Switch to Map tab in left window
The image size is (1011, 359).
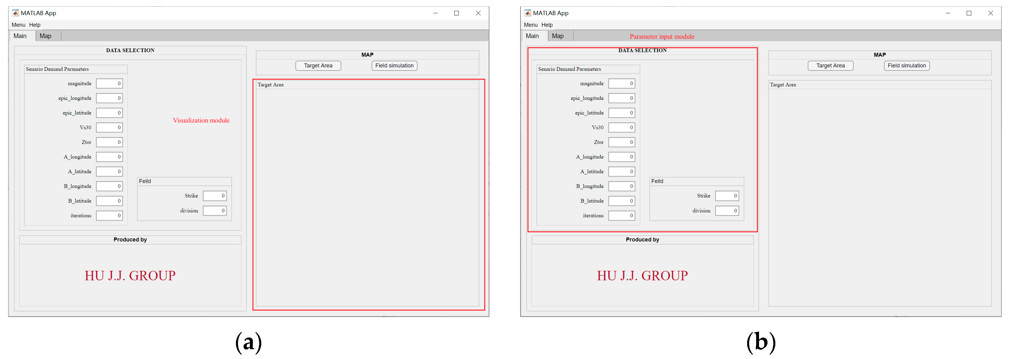point(45,36)
